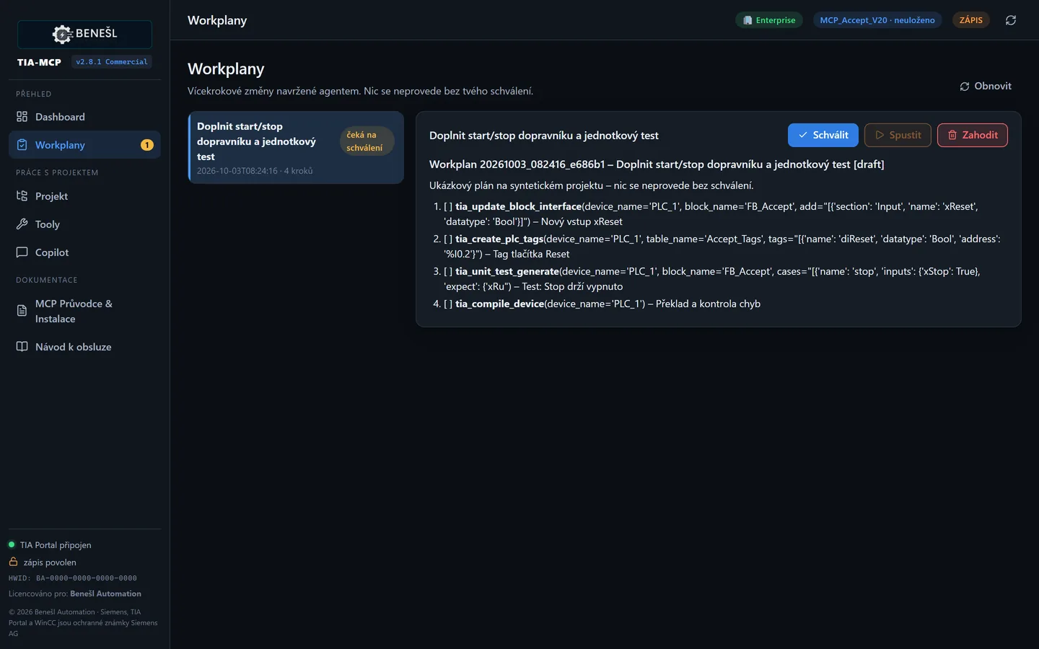
Task: Click the Obnovit refresh button
Action: click(x=986, y=86)
